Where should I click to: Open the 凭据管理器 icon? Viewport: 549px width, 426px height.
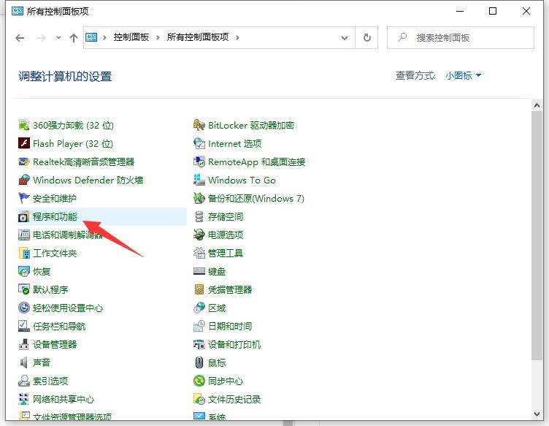coord(199,289)
